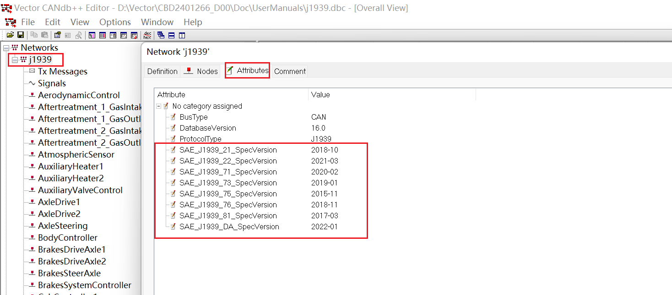Click the value 2015-11 cell
672x295 pixels.
tap(324, 194)
